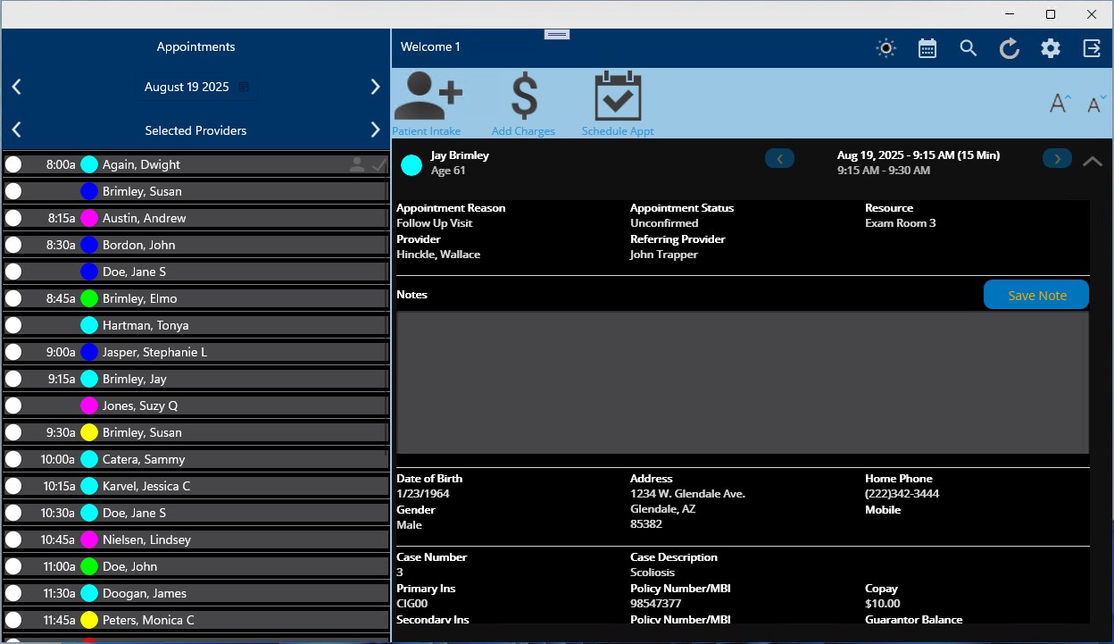
Task: Toggle the brightness theme sun icon
Action: point(886,48)
